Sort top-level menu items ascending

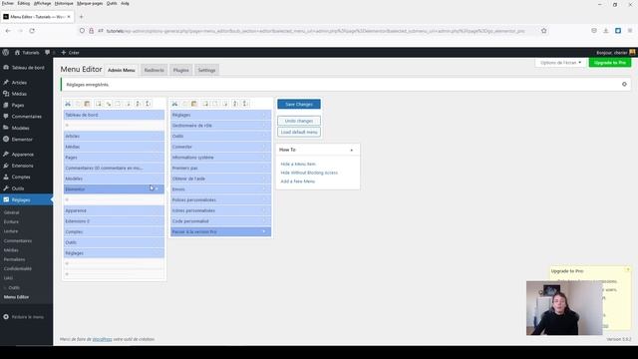[138, 104]
